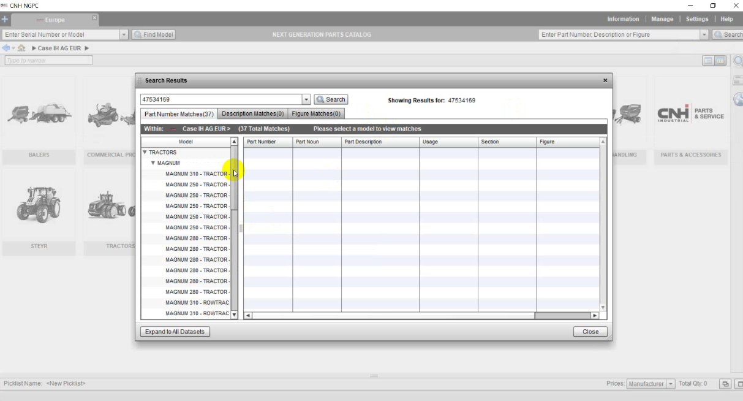Open the serial number or model dropdown
This screenshot has width=743, height=401.
pyautogui.click(x=124, y=35)
